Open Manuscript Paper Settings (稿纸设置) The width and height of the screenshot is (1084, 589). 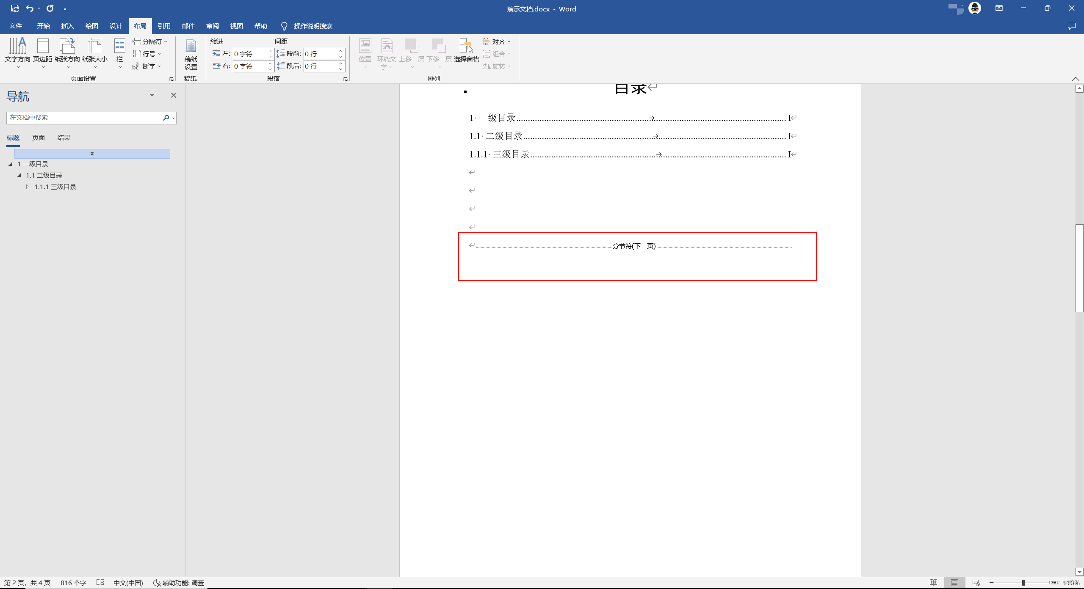pos(191,54)
